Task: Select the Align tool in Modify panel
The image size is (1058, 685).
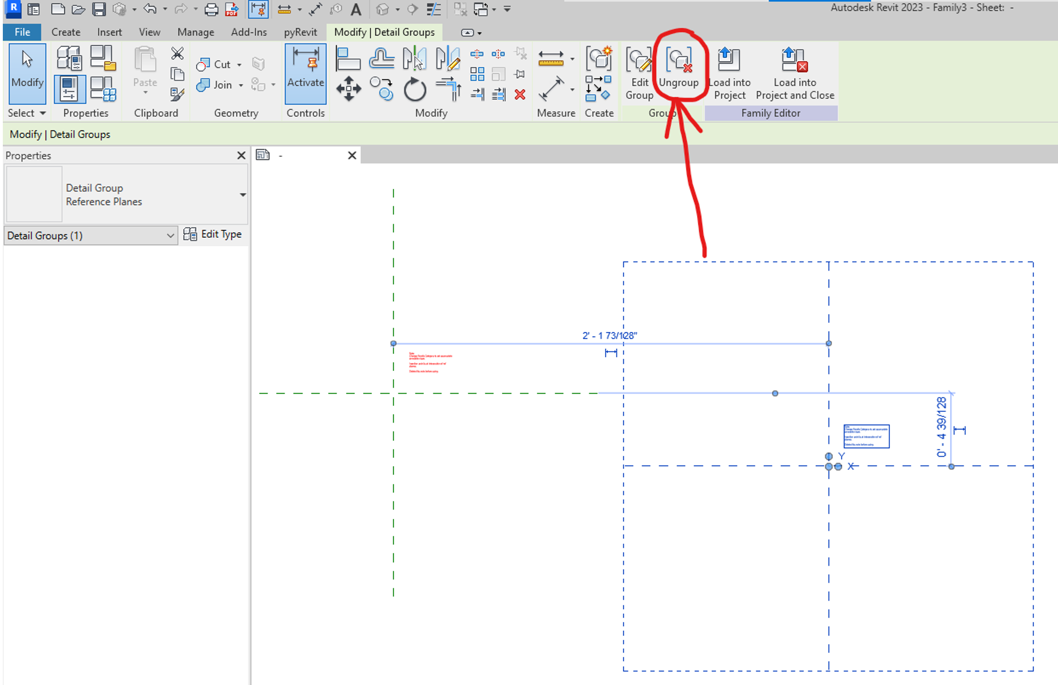Action: (x=348, y=59)
